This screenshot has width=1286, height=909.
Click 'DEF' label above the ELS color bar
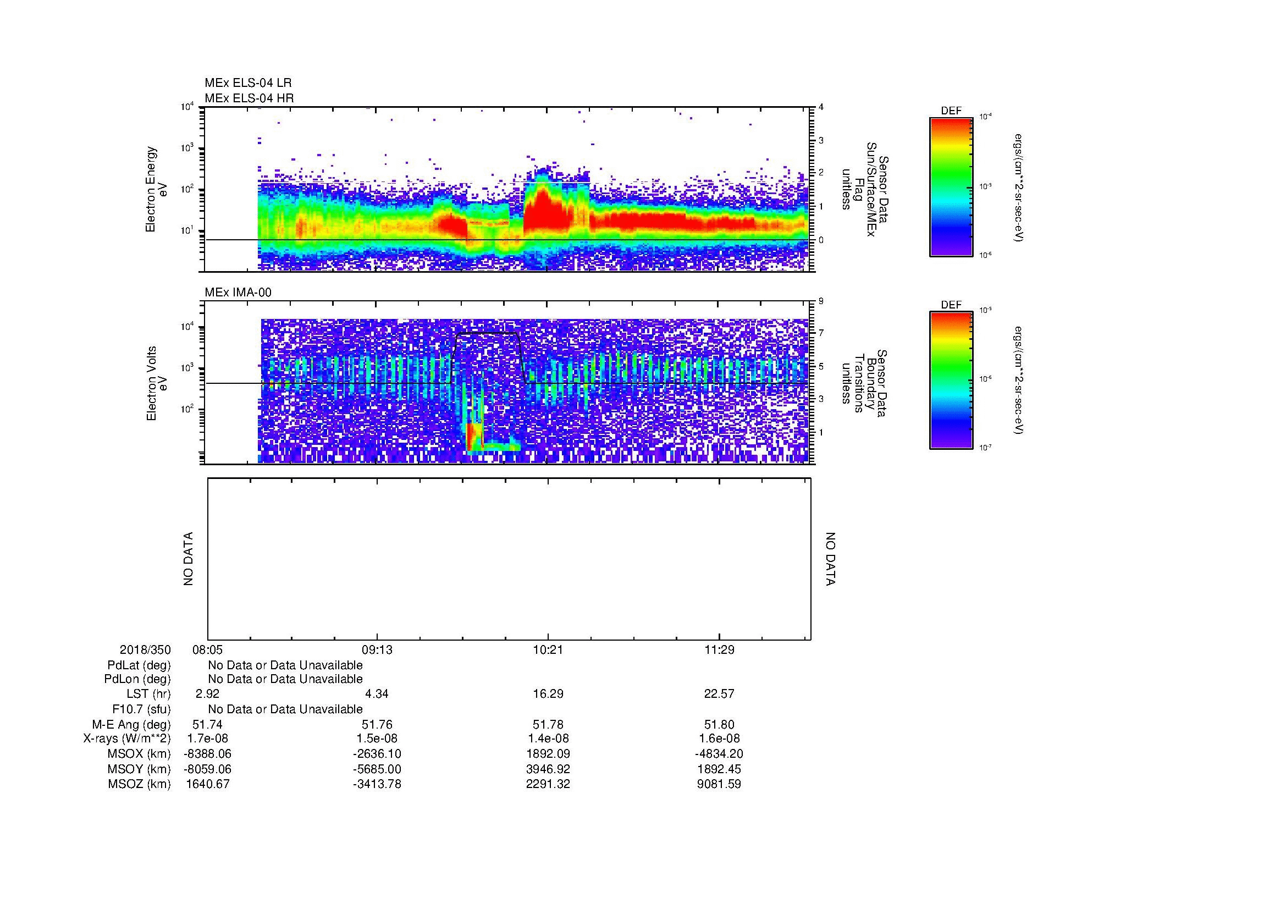click(951, 111)
